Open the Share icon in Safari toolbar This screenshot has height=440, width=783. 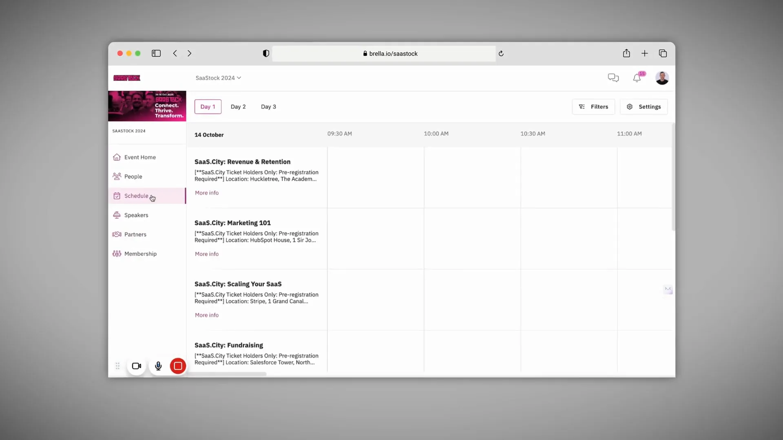pos(626,53)
